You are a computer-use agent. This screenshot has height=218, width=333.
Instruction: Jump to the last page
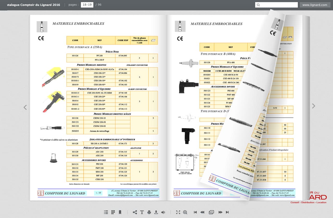227,212
